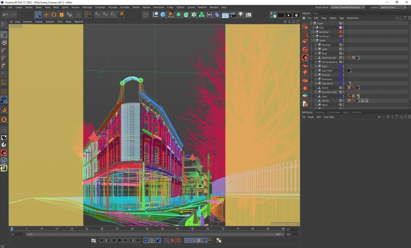The width and height of the screenshot is (411, 248).
Task: Select the Electricity Box object row
Action: (329, 58)
